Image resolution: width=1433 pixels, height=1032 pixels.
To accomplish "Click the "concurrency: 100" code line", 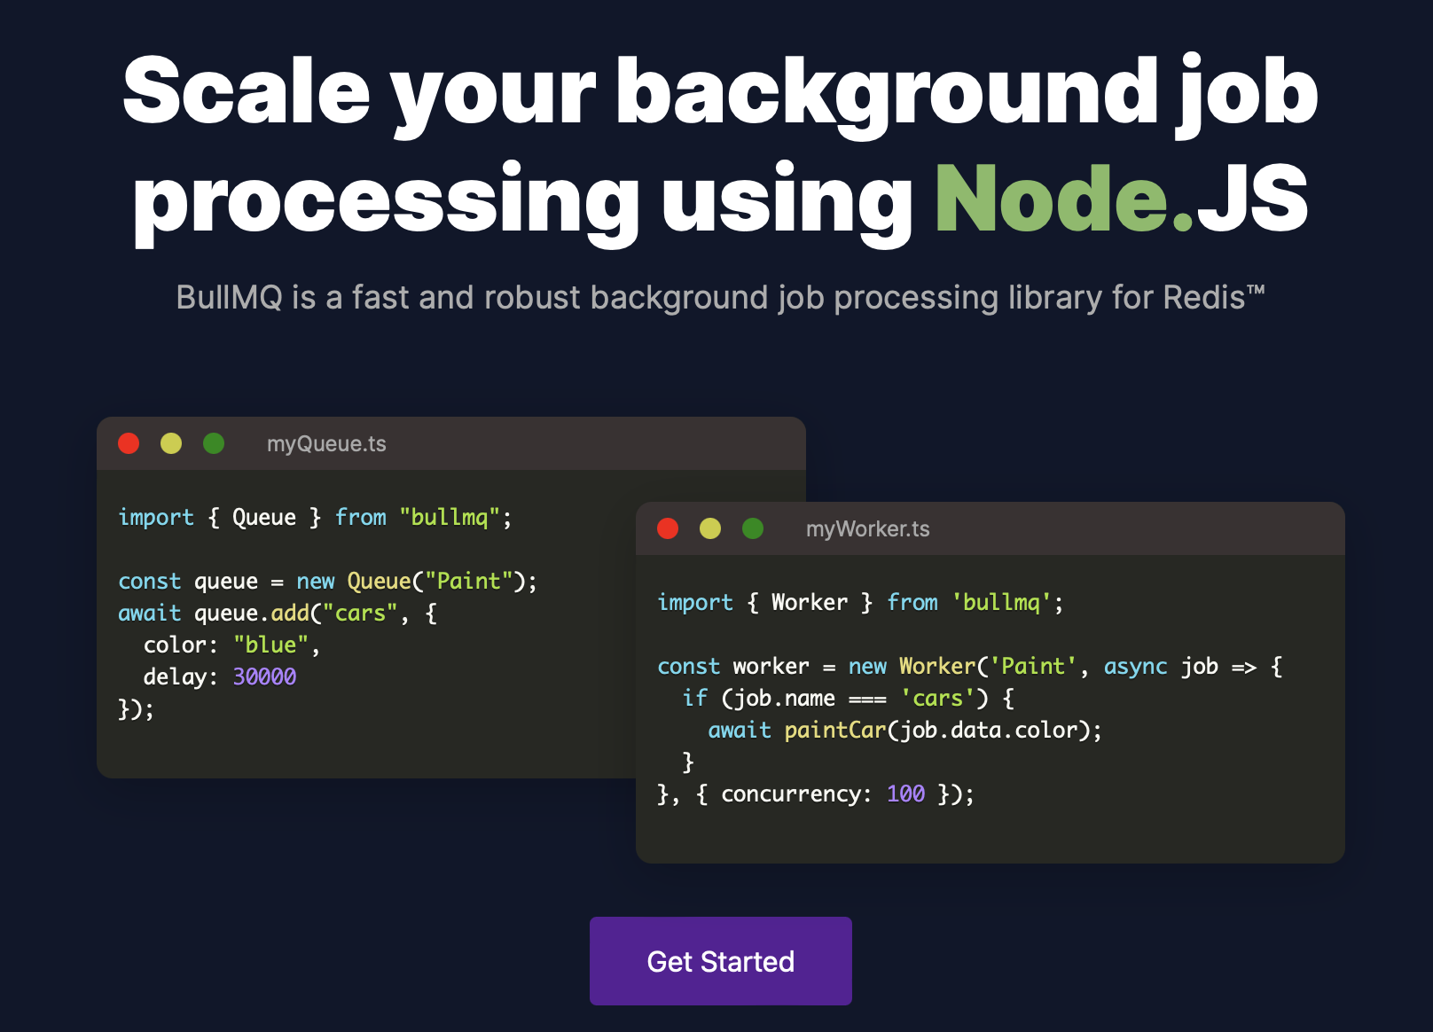I will 816,794.
